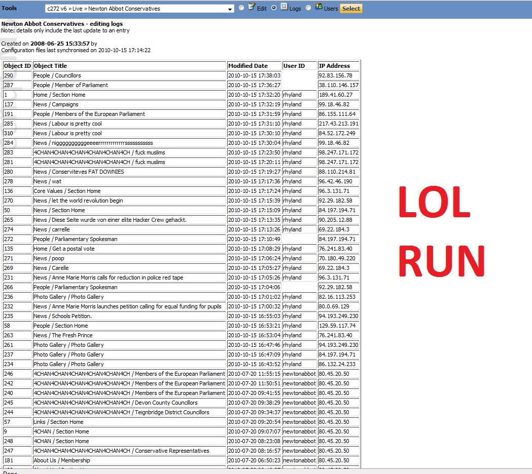Click the date 2010-07-20 06:50:23
Screen dimensions: 532x474
pyautogui.click(x=254, y=460)
